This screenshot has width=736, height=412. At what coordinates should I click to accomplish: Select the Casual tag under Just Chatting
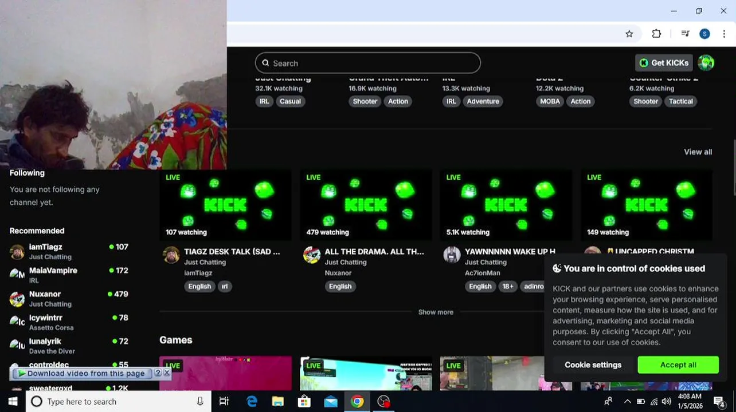tap(290, 101)
